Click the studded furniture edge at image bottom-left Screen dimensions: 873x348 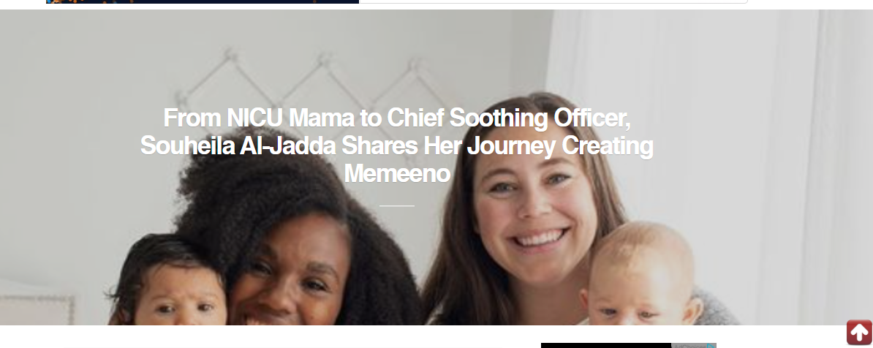37,309
